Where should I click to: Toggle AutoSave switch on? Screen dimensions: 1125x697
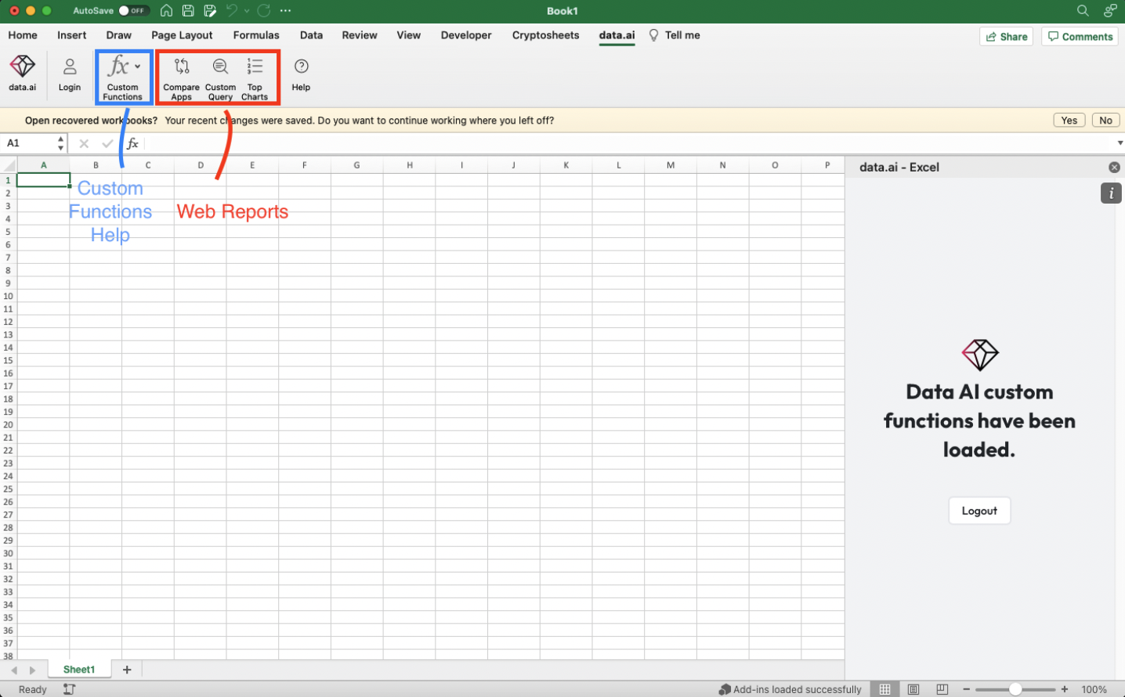click(x=134, y=11)
